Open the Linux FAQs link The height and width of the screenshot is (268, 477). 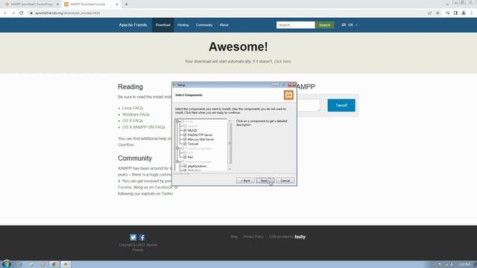point(133,108)
